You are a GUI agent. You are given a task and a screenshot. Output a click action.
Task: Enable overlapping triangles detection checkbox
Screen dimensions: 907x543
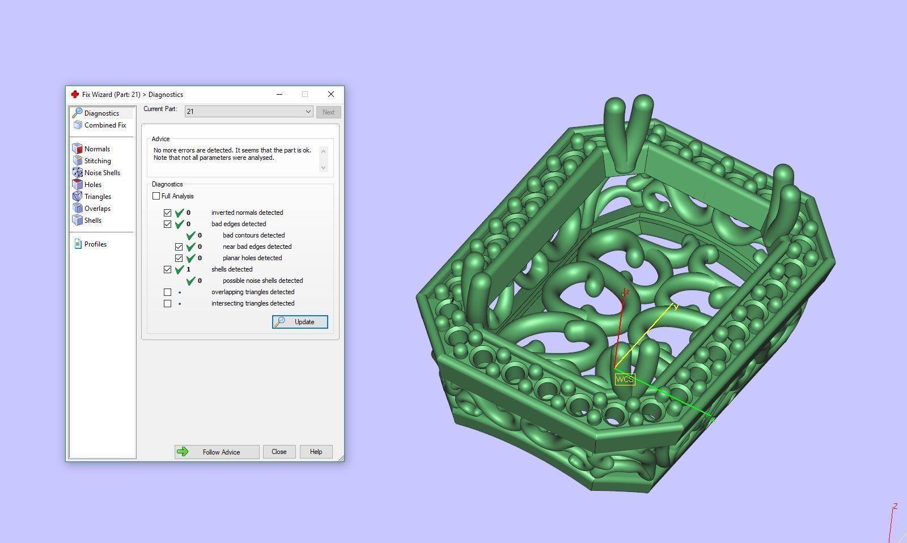click(168, 292)
